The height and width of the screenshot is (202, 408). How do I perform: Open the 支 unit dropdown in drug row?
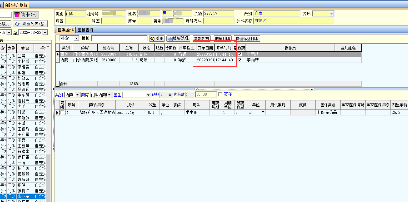[x=263, y=112]
